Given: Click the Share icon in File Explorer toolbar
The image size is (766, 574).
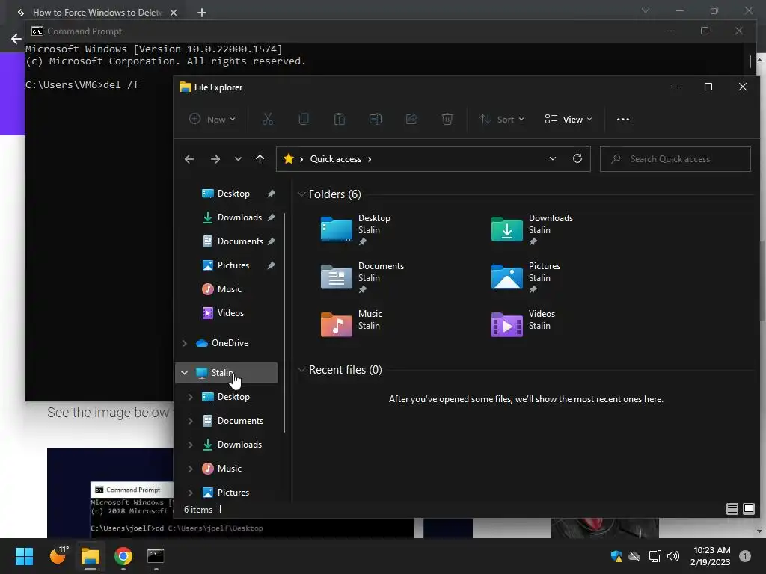Looking at the screenshot, I should click(x=411, y=119).
